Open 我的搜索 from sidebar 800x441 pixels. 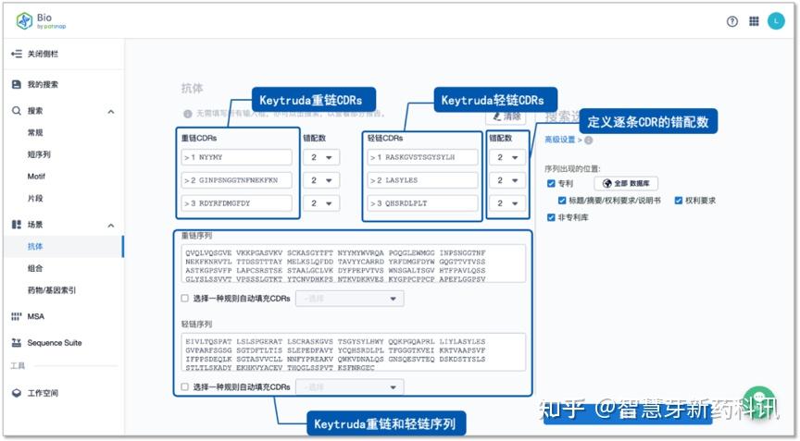(43, 84)
